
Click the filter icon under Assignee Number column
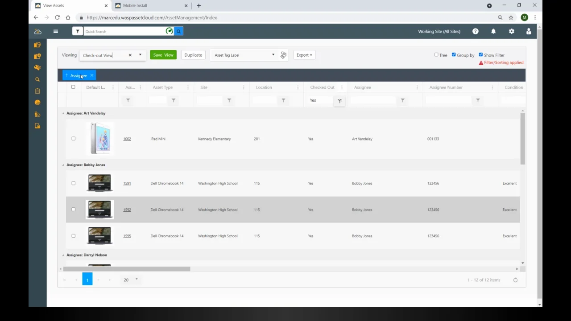pos(478,101)
